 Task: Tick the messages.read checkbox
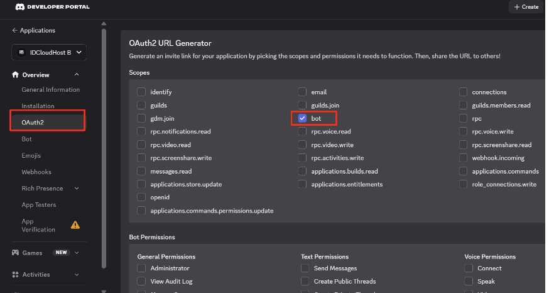click(x=141, y=171)
